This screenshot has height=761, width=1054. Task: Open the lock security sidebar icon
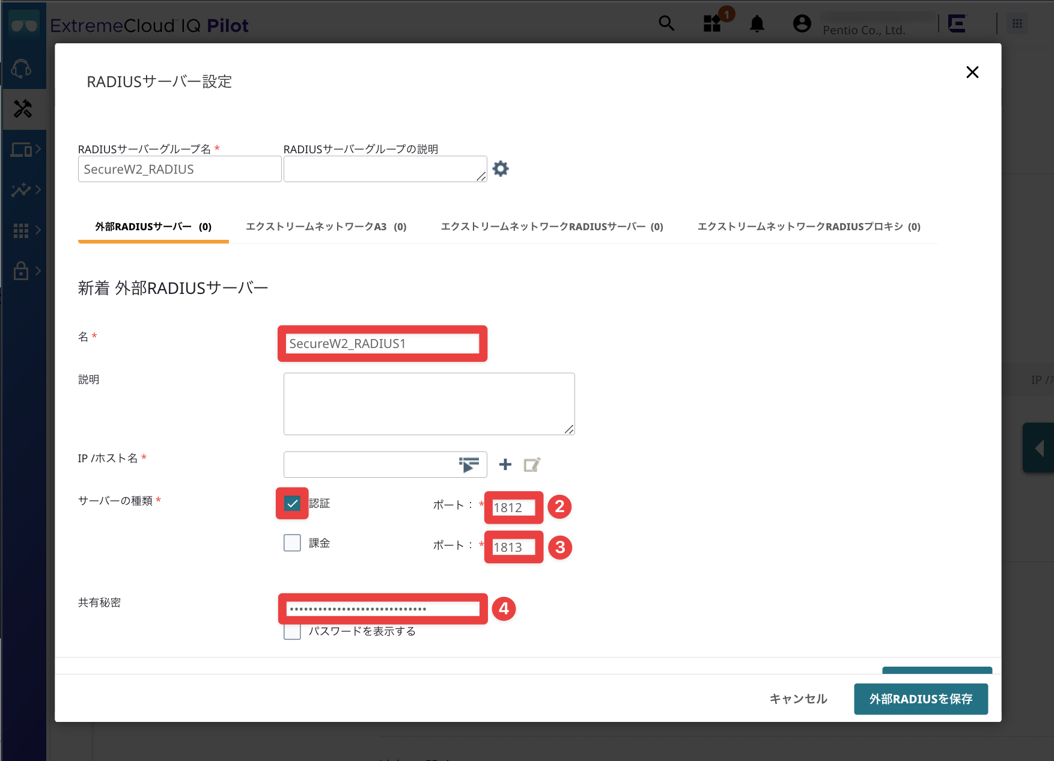point(21,270)
